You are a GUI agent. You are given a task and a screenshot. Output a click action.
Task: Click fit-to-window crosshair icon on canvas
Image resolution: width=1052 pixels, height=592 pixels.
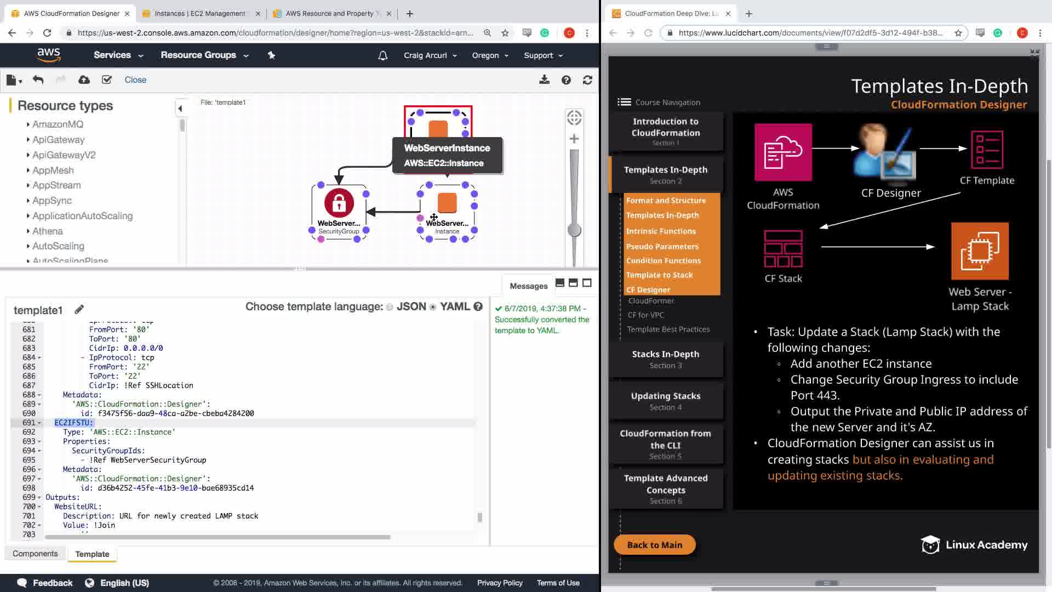click(x=574, y=117)
